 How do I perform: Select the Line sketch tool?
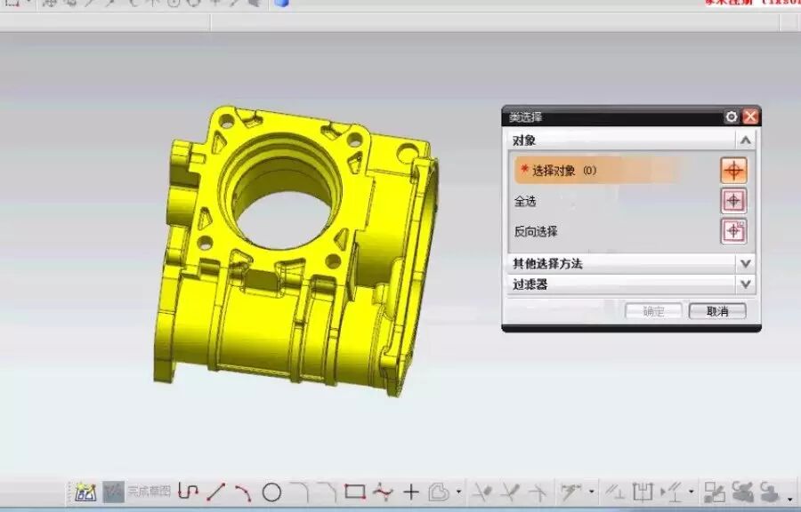point(216,492)
